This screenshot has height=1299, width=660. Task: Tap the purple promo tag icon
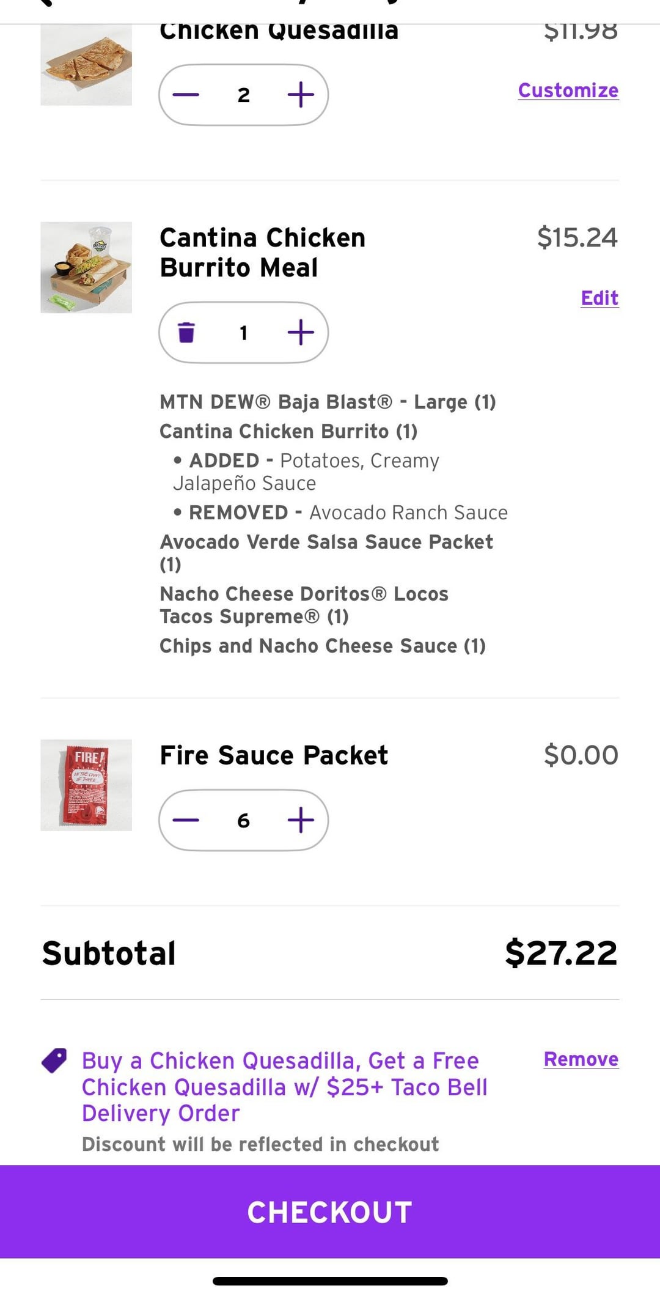54,1060
